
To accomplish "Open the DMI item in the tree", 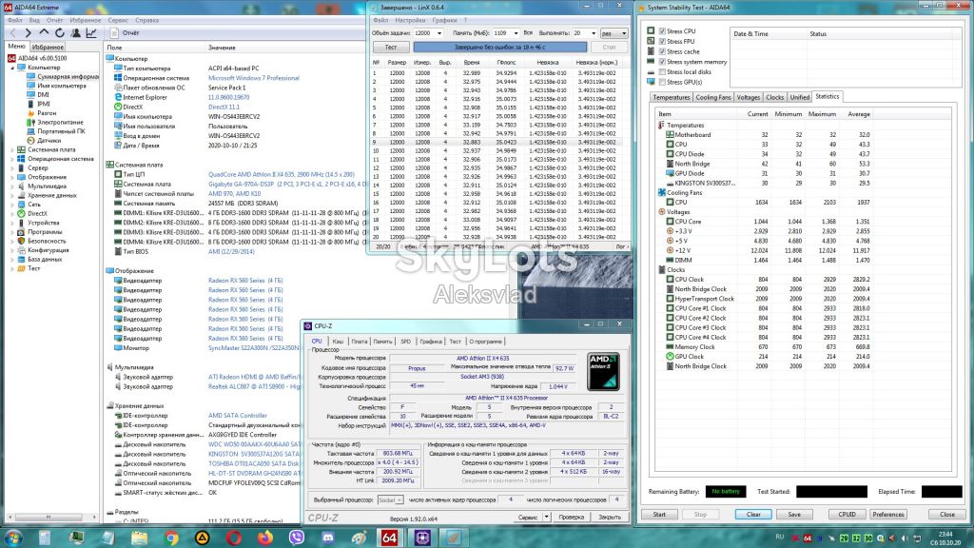I will pyautogui.click(x=43, y=94).
